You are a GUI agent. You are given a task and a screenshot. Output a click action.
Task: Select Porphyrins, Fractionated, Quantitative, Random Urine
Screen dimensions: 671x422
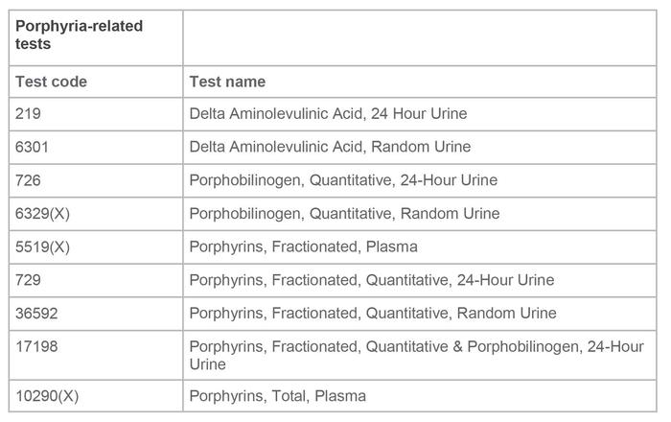[373, 314]
